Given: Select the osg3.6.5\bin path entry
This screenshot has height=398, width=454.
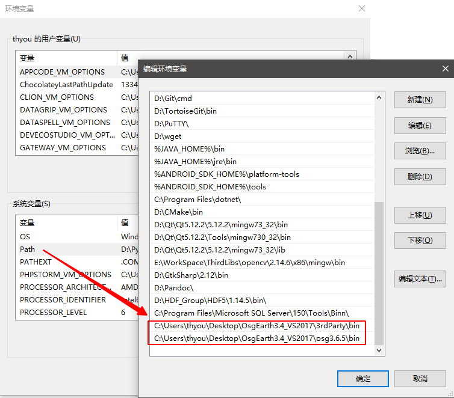Looking at the screenshot, I should [257, 338].
